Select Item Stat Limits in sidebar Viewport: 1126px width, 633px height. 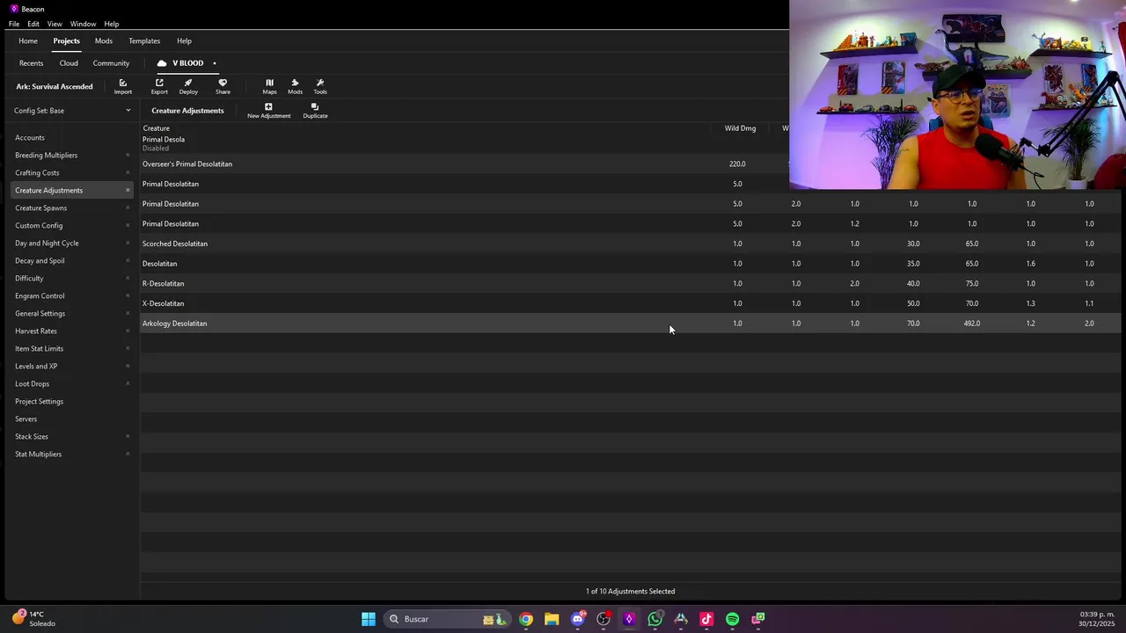[72, 349]
